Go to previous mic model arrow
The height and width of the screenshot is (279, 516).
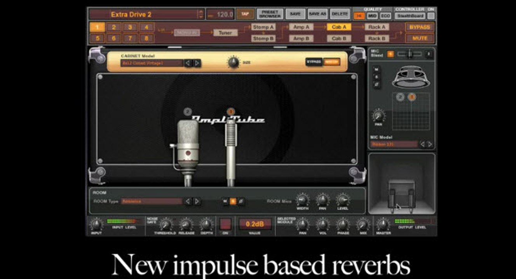422,144
